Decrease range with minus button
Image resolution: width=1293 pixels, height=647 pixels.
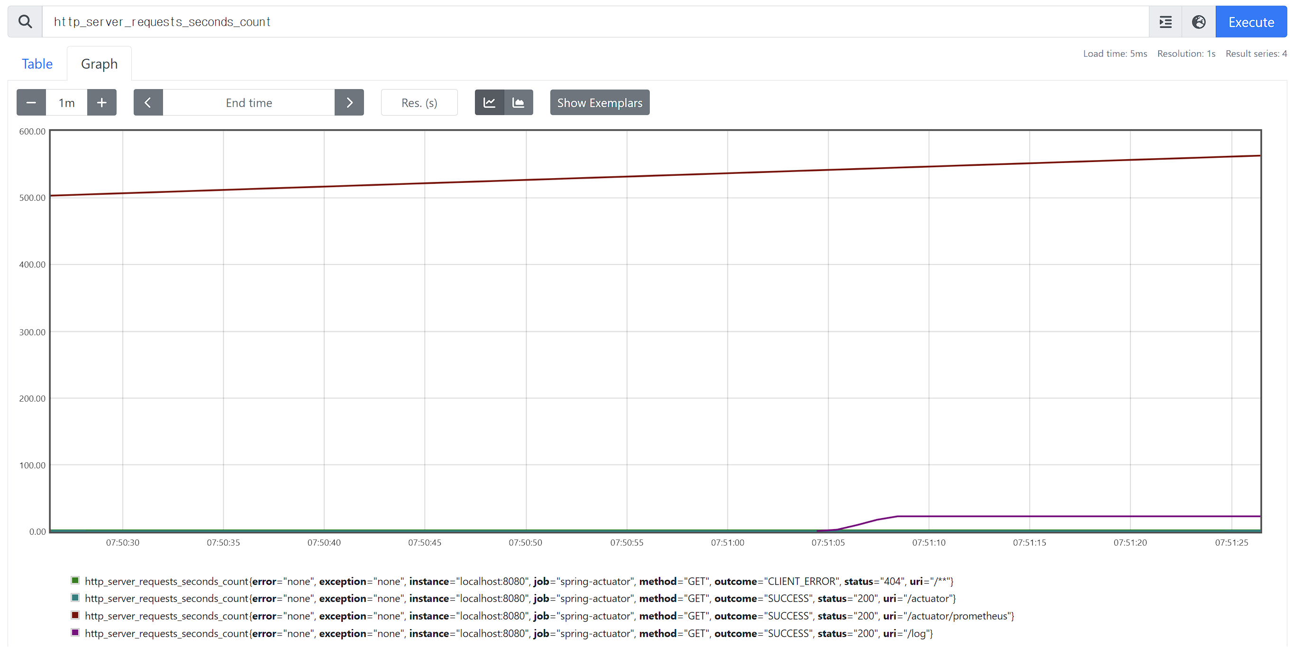pyautogui.click(x=31, y=102)
